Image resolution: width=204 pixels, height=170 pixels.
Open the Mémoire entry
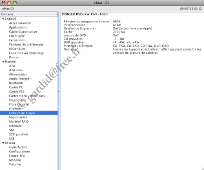16,126
